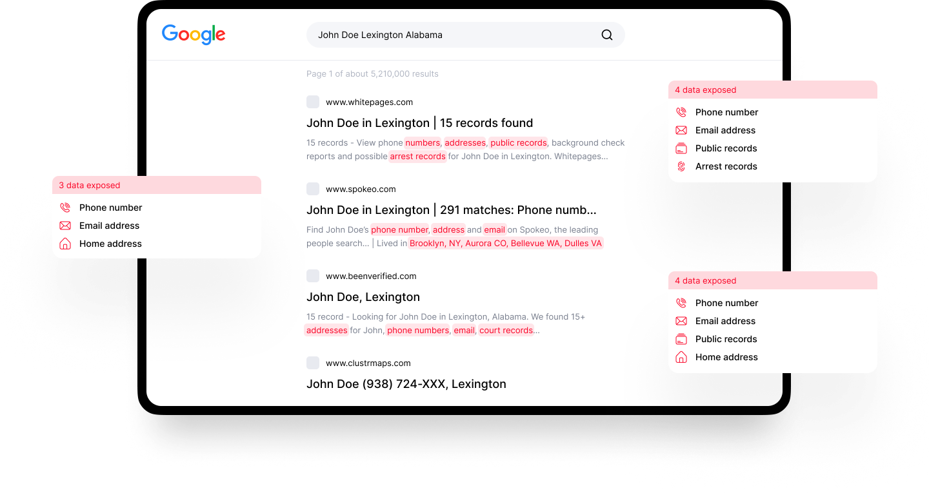Viewport: 929px width, 493px height.
Task: Click the beenverified.com favicon
Action: (x=313, y=276)
